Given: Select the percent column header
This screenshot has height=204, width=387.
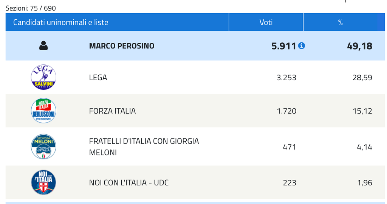Looking at the screenshot, I should coord(340,22).
